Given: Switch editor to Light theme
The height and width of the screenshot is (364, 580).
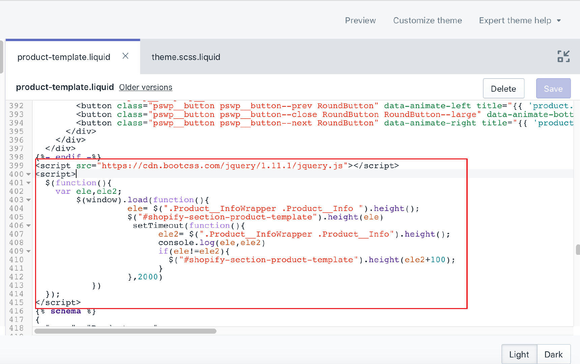Looking at the screenshot, I should click(x=519, y=354).
